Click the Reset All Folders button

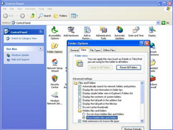(129, 67)
